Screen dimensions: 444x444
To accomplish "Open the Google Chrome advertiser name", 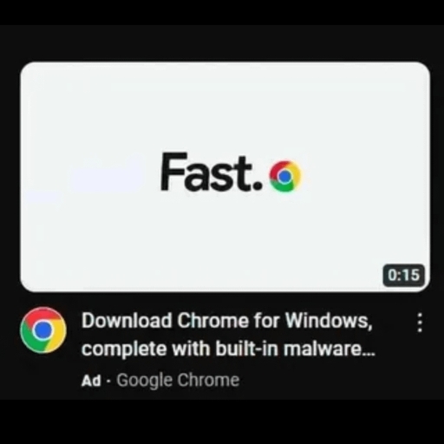I will [178, 381].
